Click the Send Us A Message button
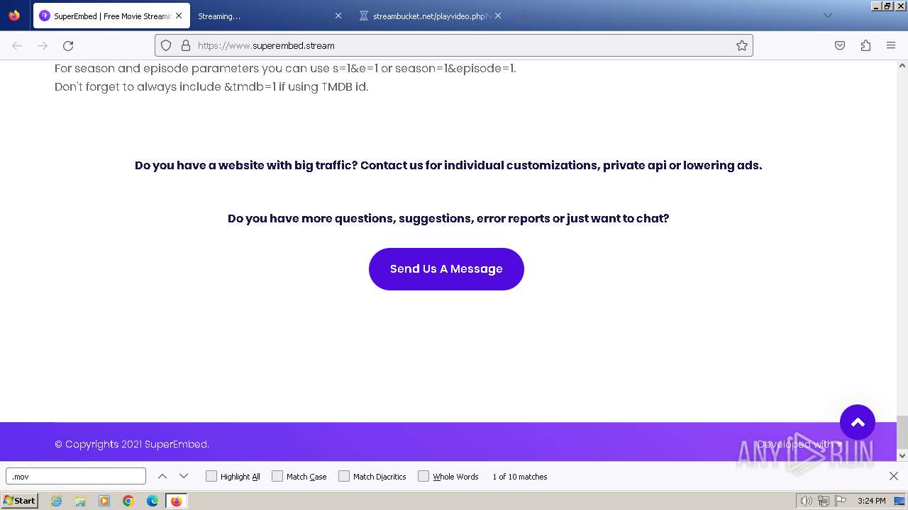This screenshot has width=908, height=510. pyautogui.click(x=446, y=269)
